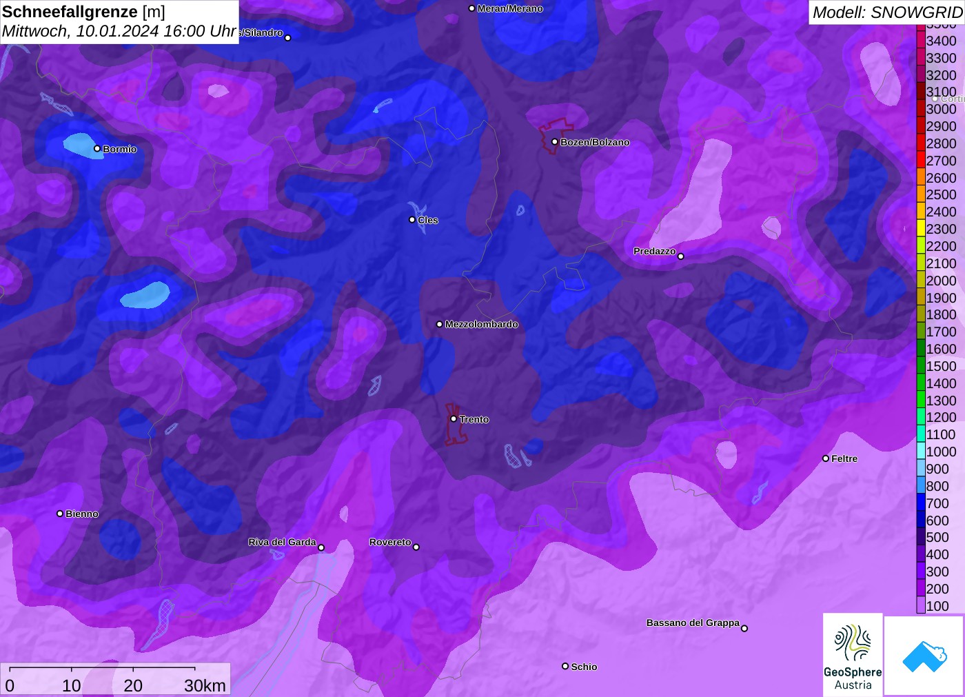Click the Bassano del Grappa marker dot
This screenshot has height=697, width=965.
tap(744, 627)
